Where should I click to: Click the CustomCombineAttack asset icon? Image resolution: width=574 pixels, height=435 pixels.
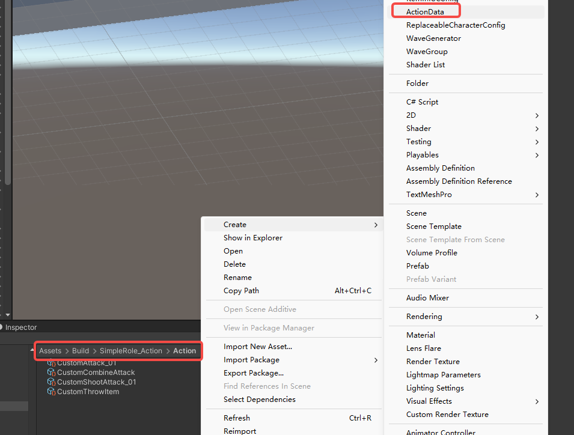[51, 373]
